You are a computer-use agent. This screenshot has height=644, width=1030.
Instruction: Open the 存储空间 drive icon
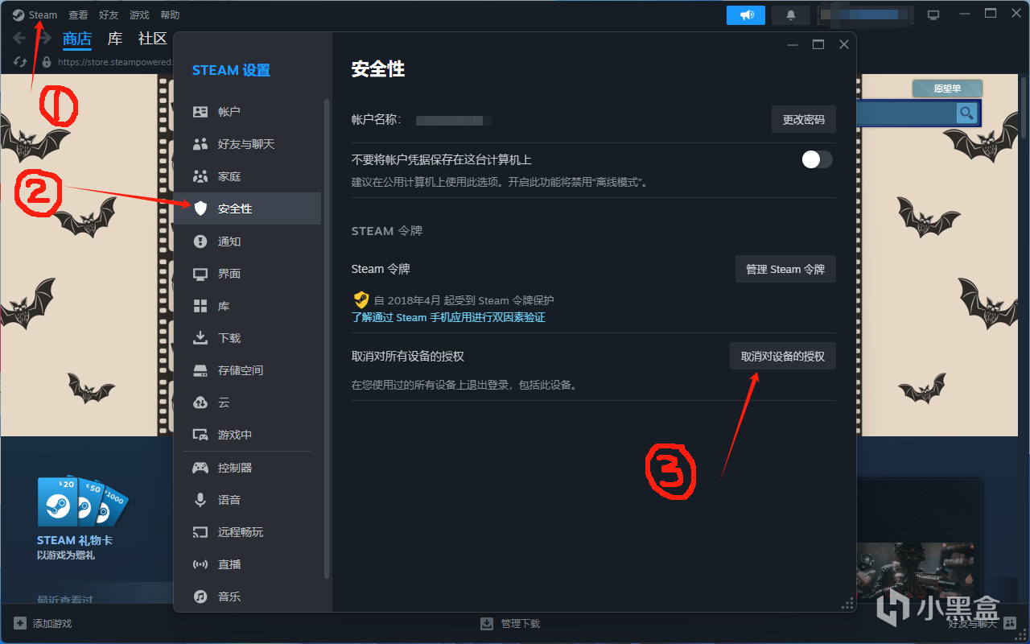point(200,370)
